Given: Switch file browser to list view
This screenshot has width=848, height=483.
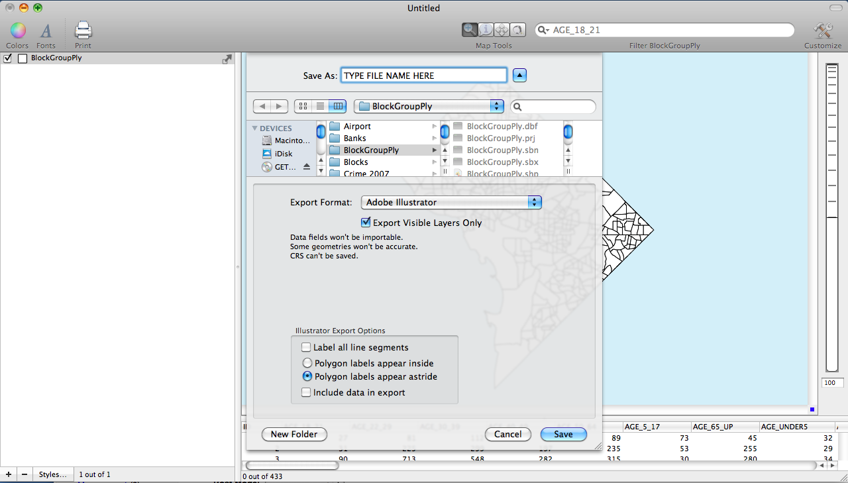Looking at the screenshot, I should pos(320,106).
